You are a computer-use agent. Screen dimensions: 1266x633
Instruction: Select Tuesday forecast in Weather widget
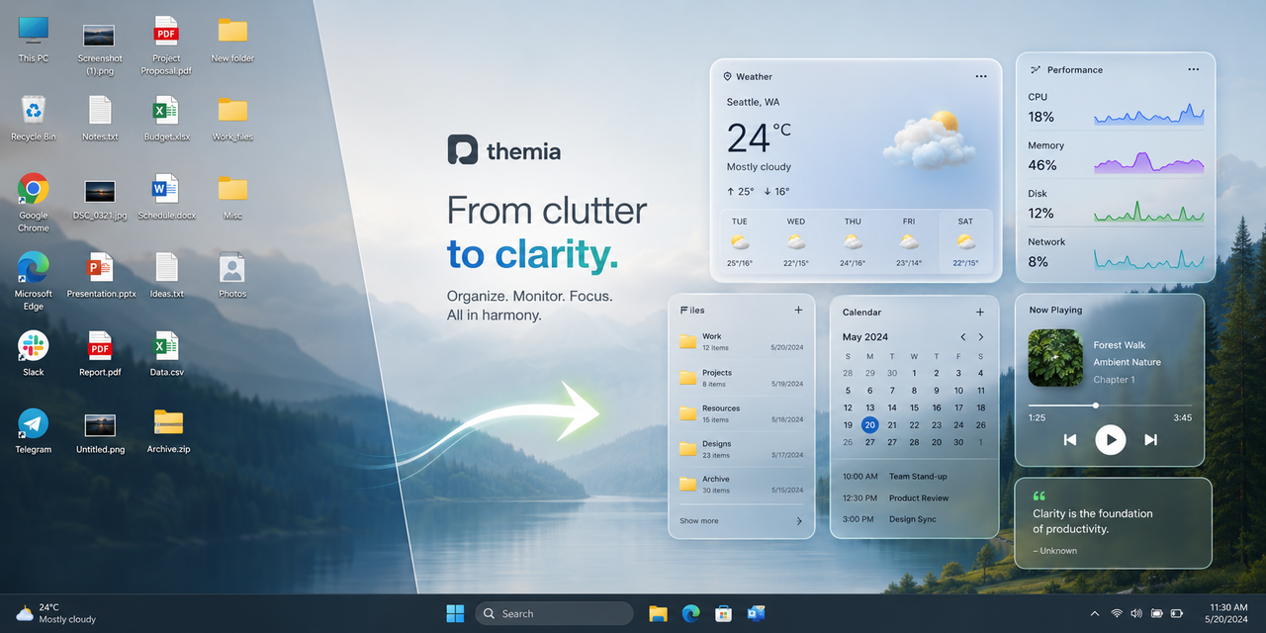[740, 242]
